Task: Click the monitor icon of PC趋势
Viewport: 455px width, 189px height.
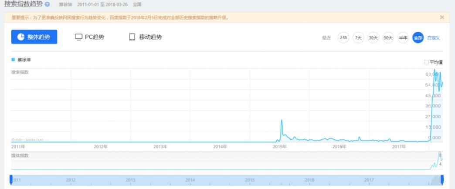Action: tap(78, 37)
